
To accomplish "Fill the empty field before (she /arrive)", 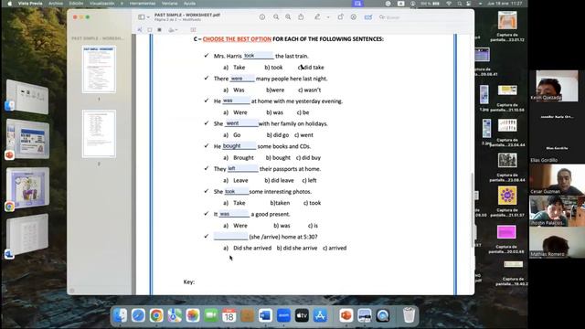I will coord(230,237).
